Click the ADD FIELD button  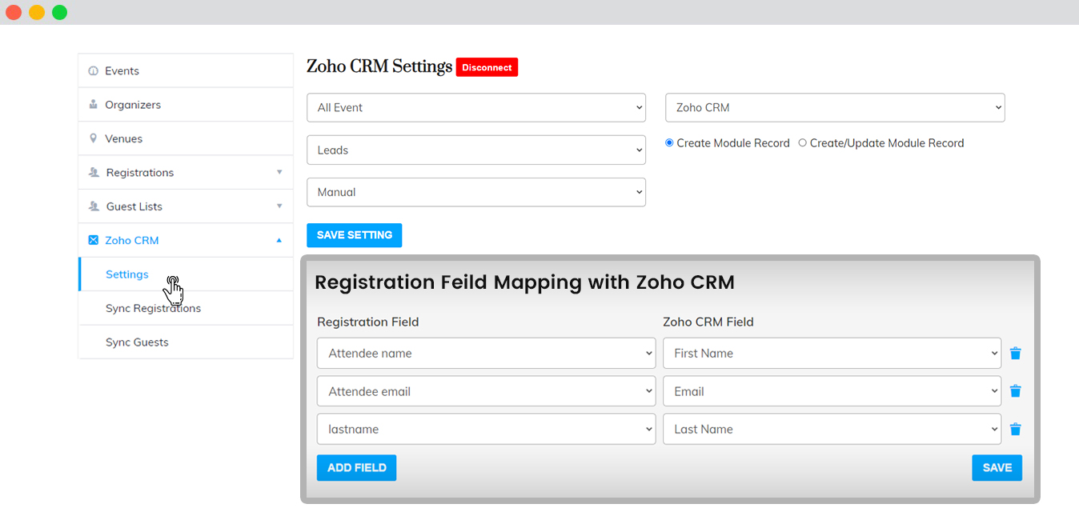(x=356, y=468)
